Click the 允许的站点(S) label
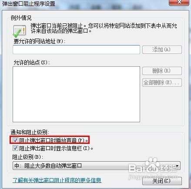 [x=31, y=62]
